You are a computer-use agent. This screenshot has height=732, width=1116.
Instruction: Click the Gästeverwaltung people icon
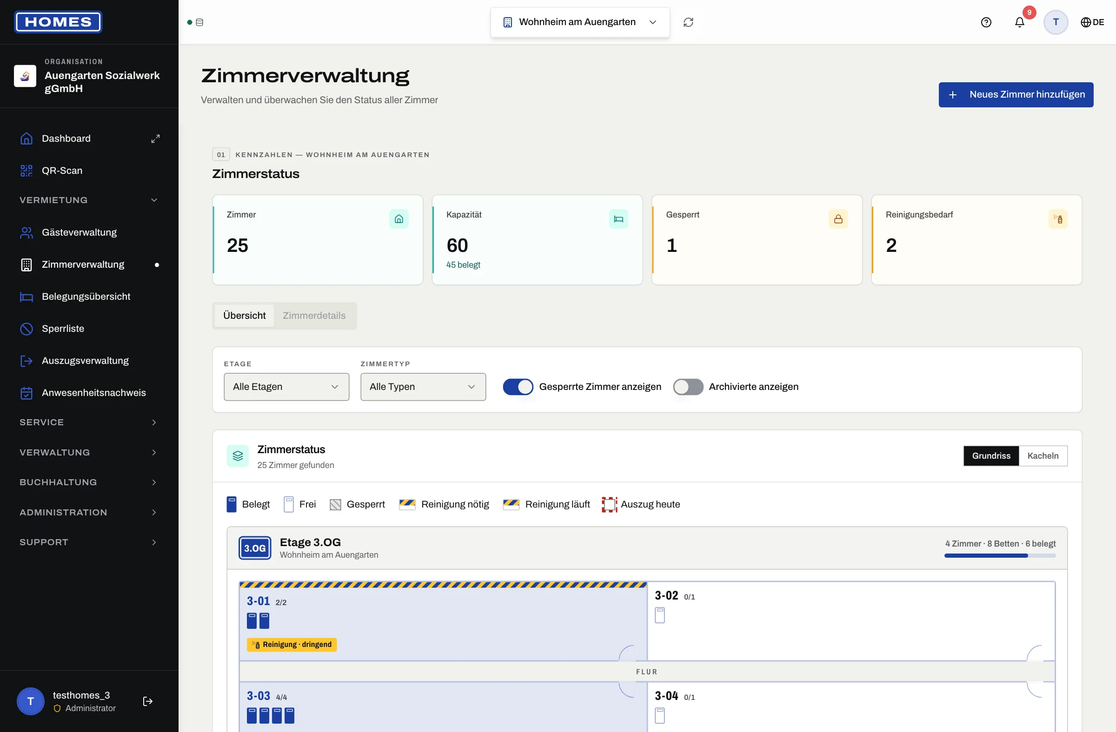[26, 232]
